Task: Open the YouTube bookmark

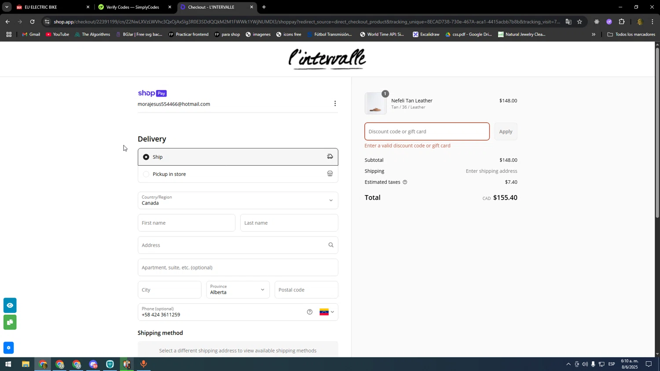Action: (x=57, y=34)
